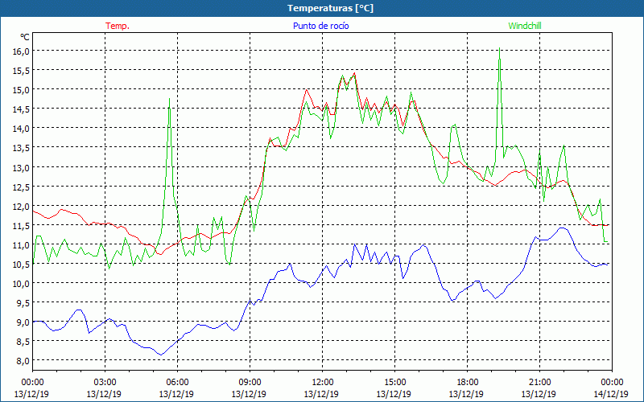The image size is (644, 402).
Task: Click the 10,5 y-axis value
Action: (23, 265)
